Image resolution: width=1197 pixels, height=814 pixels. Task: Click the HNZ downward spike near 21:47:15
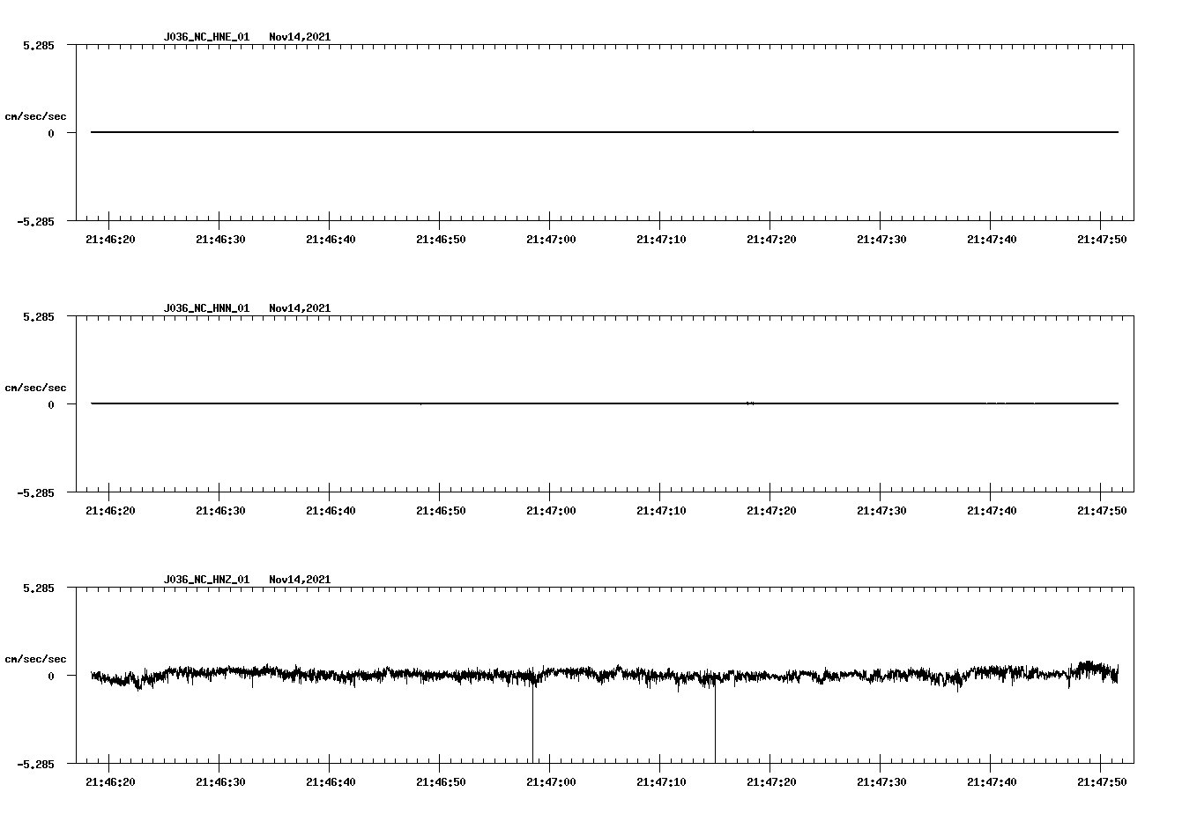coord(715,722)
